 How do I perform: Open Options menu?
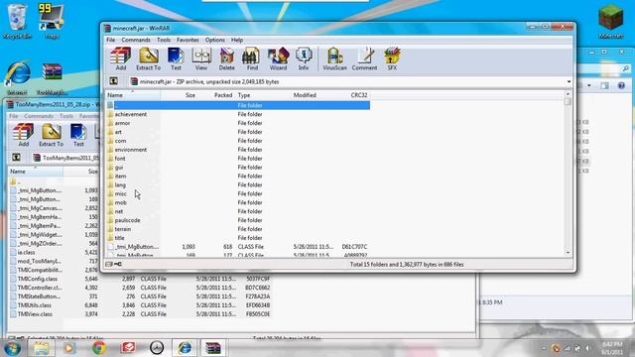pyautogui.click(x=214, y=40)
